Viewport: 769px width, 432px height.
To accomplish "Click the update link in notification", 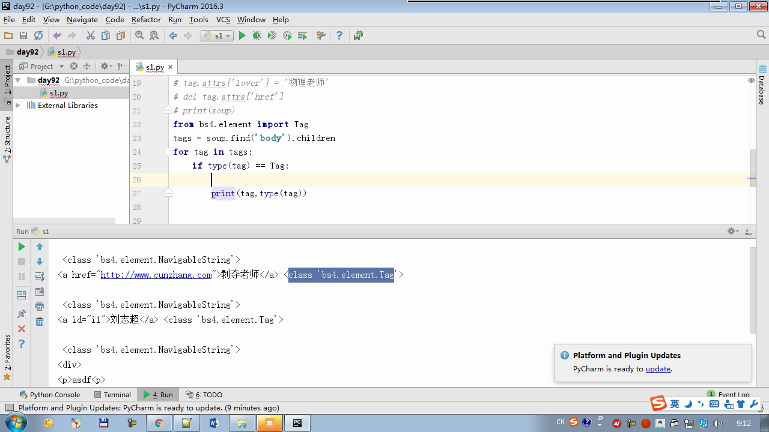I will tap(658, 369).
